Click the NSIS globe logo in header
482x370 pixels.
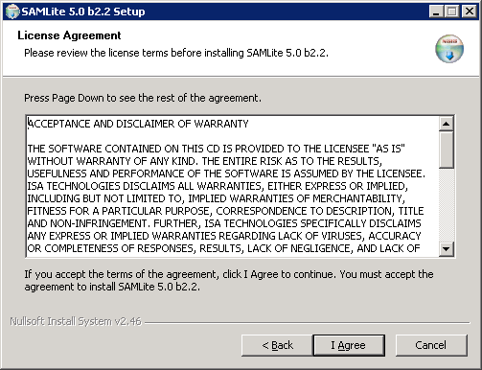pos(449,49)
